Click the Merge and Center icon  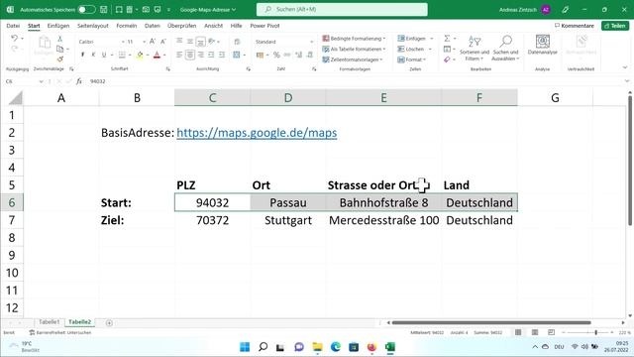237,55
